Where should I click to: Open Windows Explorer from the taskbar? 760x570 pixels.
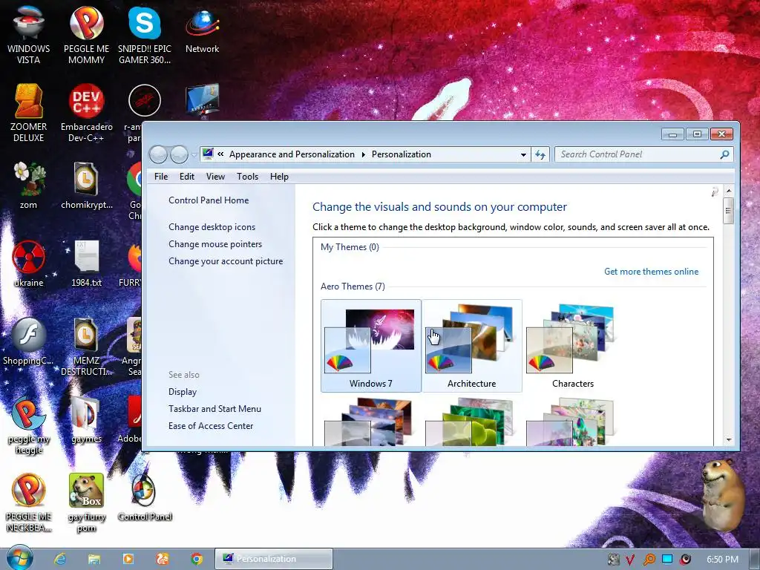(94, 559)
